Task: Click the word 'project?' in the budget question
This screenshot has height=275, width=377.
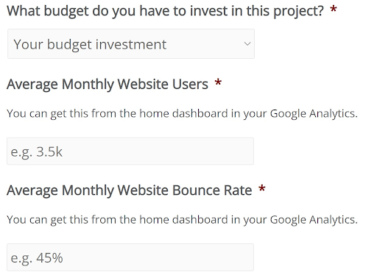Action: [x=298, y=12]
